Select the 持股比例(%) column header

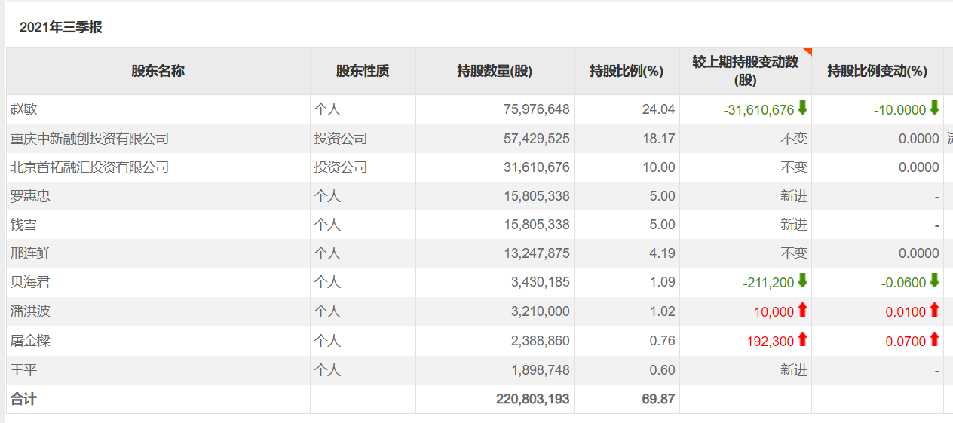click(627, 71)
